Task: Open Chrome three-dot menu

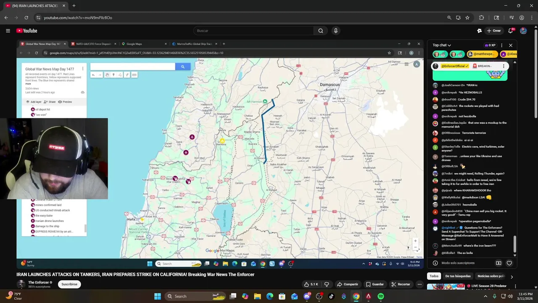Action: pos(531,18)
